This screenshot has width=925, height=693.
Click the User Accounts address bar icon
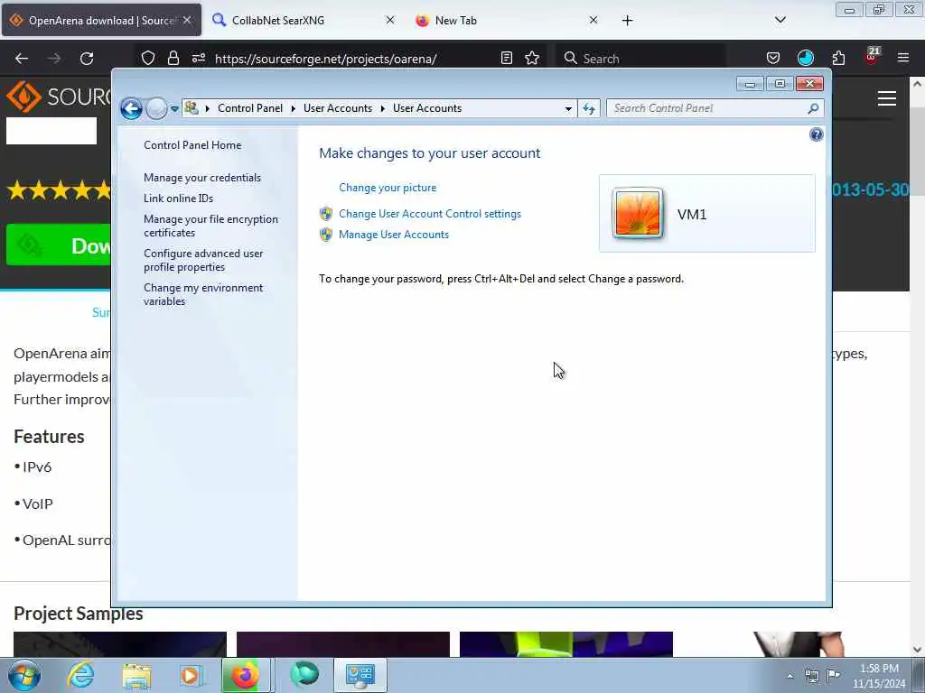(192, 108)
